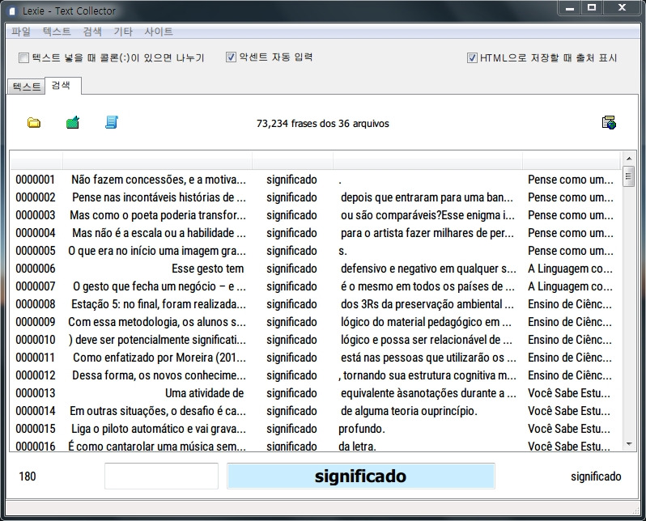Image resolution: width=646 pixels, height=521 pixels.
Task: Select row 0000010 in results
Action: 315,340
